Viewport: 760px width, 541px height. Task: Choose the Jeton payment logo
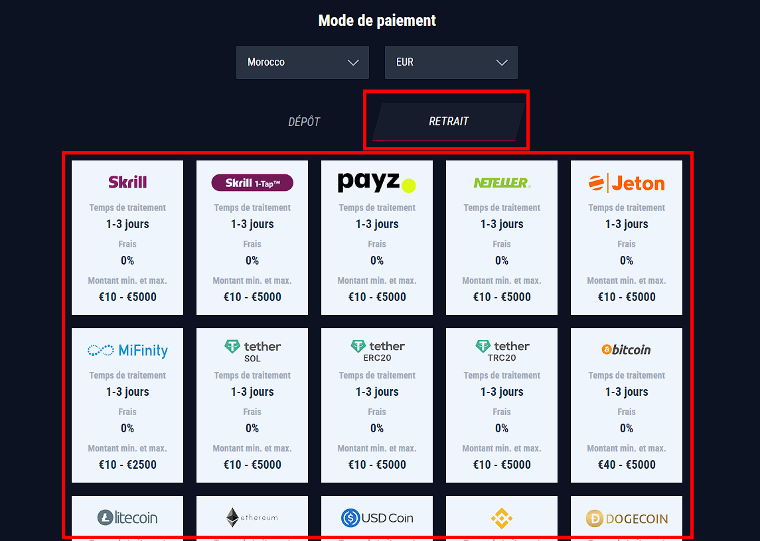pyautogui.click(x=626, y=183)
